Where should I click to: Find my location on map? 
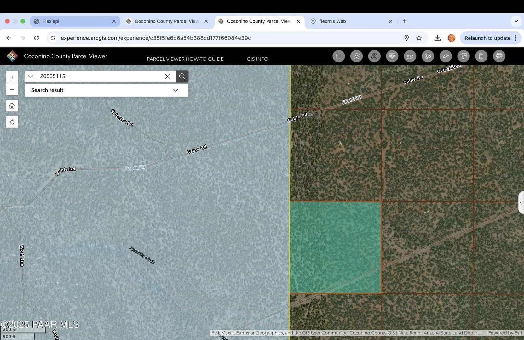(x=12, y=122)
